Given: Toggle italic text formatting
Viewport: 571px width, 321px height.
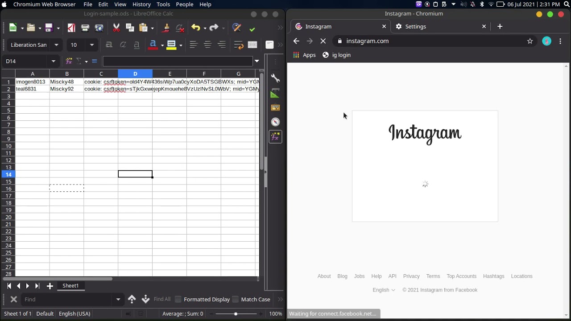Looking at the screenshot, I should tap(123, 45).
